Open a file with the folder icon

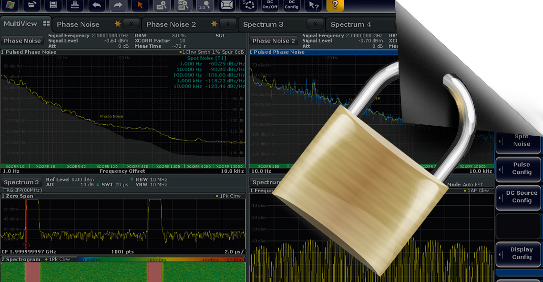click(x=32, y=5)
